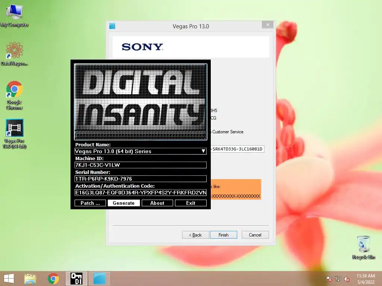Open File Explorer from taskbar
This screenshot has height=286, width=382.
point(30,279)
